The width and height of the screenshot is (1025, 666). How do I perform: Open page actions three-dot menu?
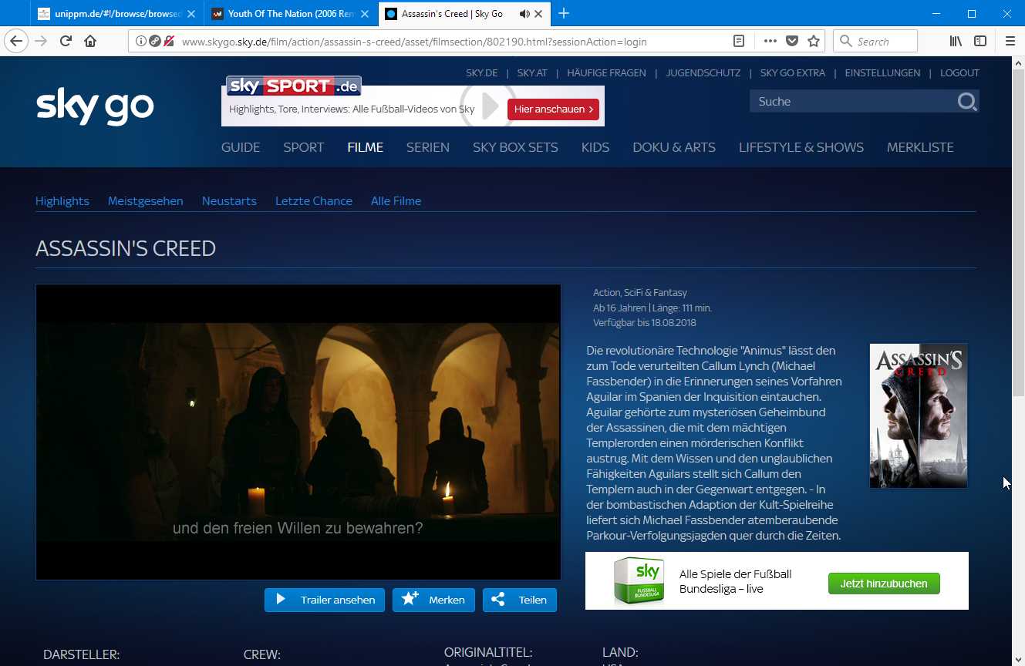pyautogui.click(x=770, y=41)
